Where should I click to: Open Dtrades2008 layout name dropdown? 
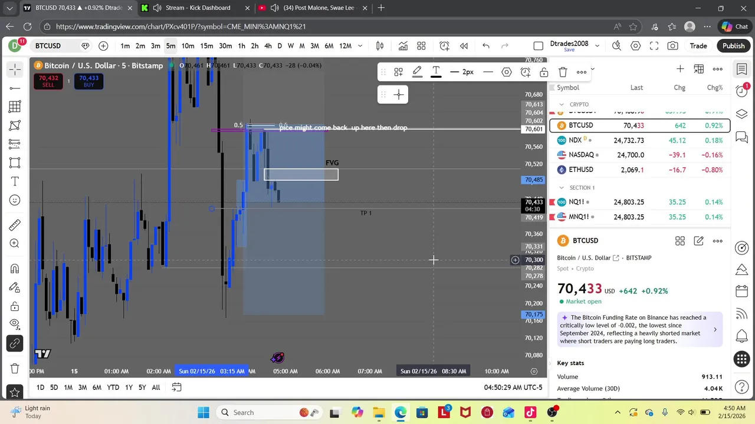(597, 46)
